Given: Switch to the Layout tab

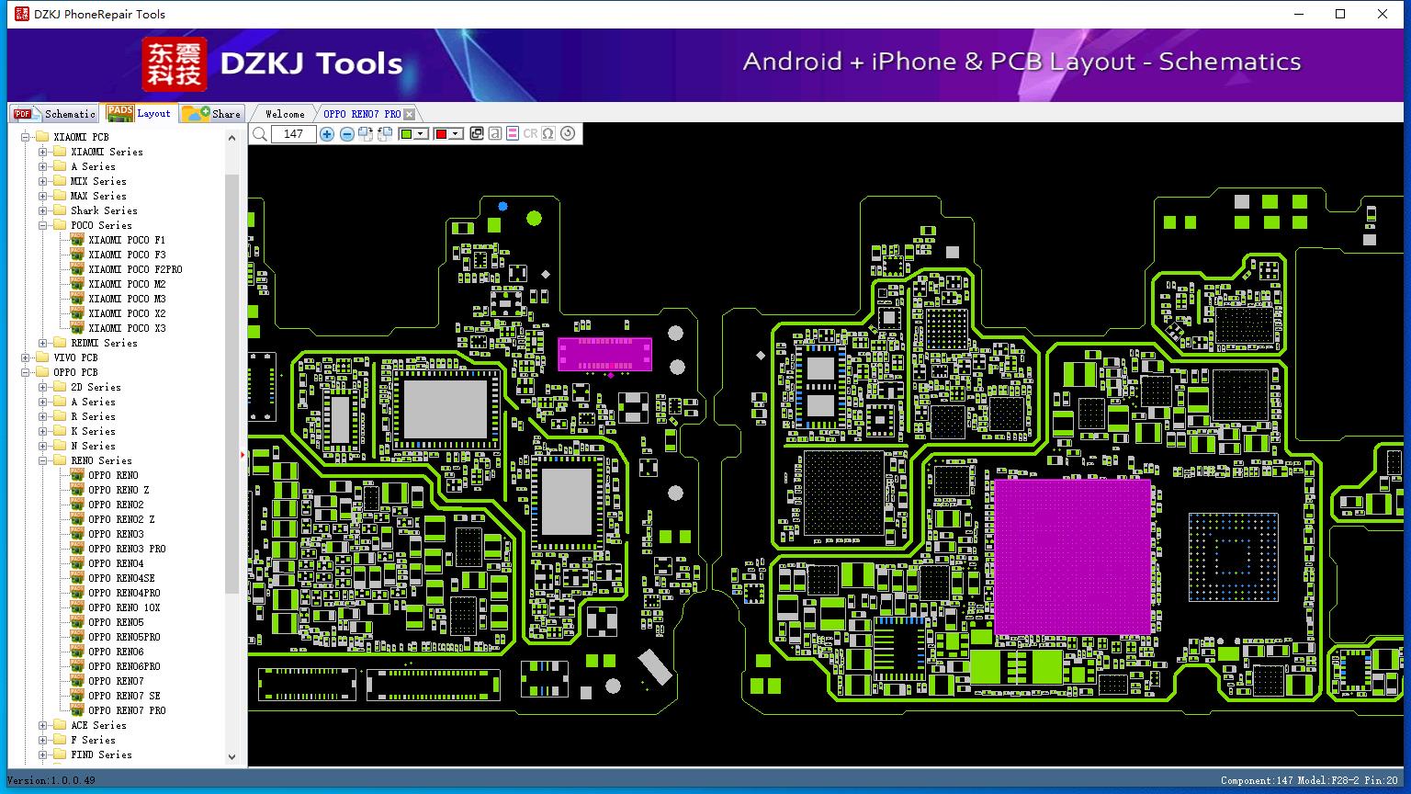Looking at the screenshot, I should pos(139,112).
